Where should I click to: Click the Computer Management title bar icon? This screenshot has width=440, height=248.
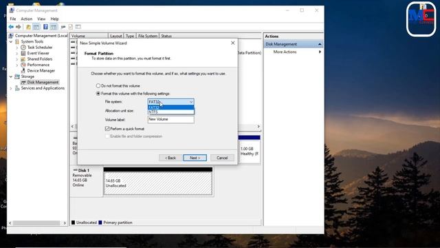coord(12,10)
